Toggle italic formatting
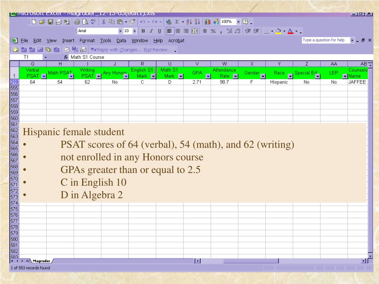 [151, 31]
